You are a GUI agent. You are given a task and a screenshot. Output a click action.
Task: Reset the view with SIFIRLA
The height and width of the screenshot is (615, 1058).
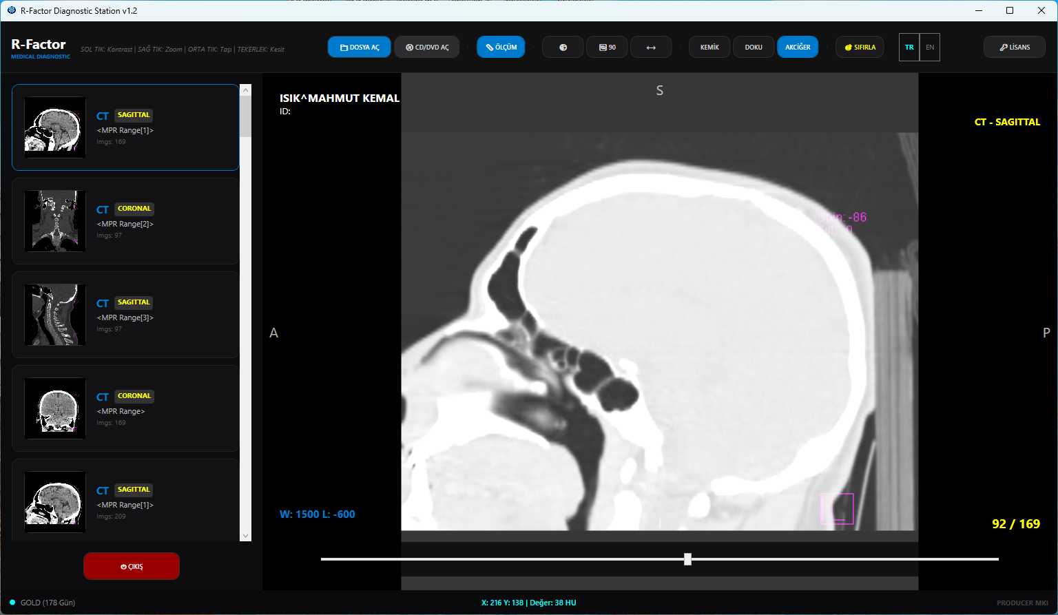click(860, 48)
